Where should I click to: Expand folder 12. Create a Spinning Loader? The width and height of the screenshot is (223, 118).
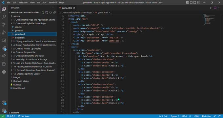[x=32, y=74]
